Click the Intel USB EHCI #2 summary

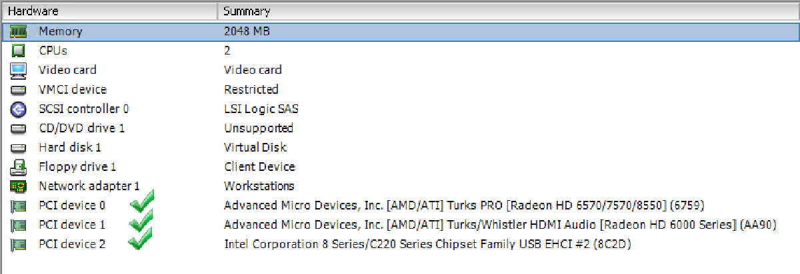point(427,244)
